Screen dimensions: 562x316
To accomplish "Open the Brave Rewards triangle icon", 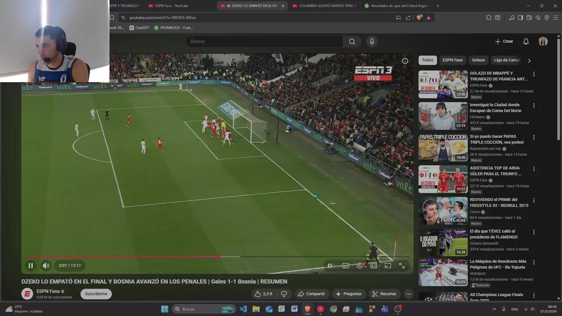I will point(429,18).
